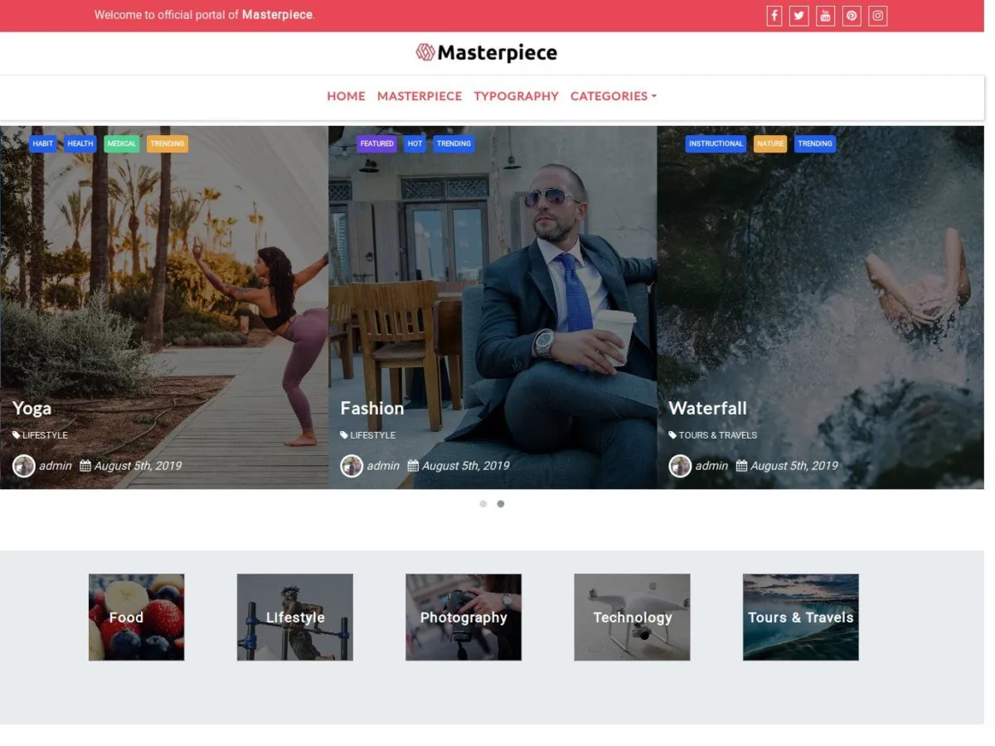
Task: Click admin author name on Fashion post
Action: (x=384, y=466)
